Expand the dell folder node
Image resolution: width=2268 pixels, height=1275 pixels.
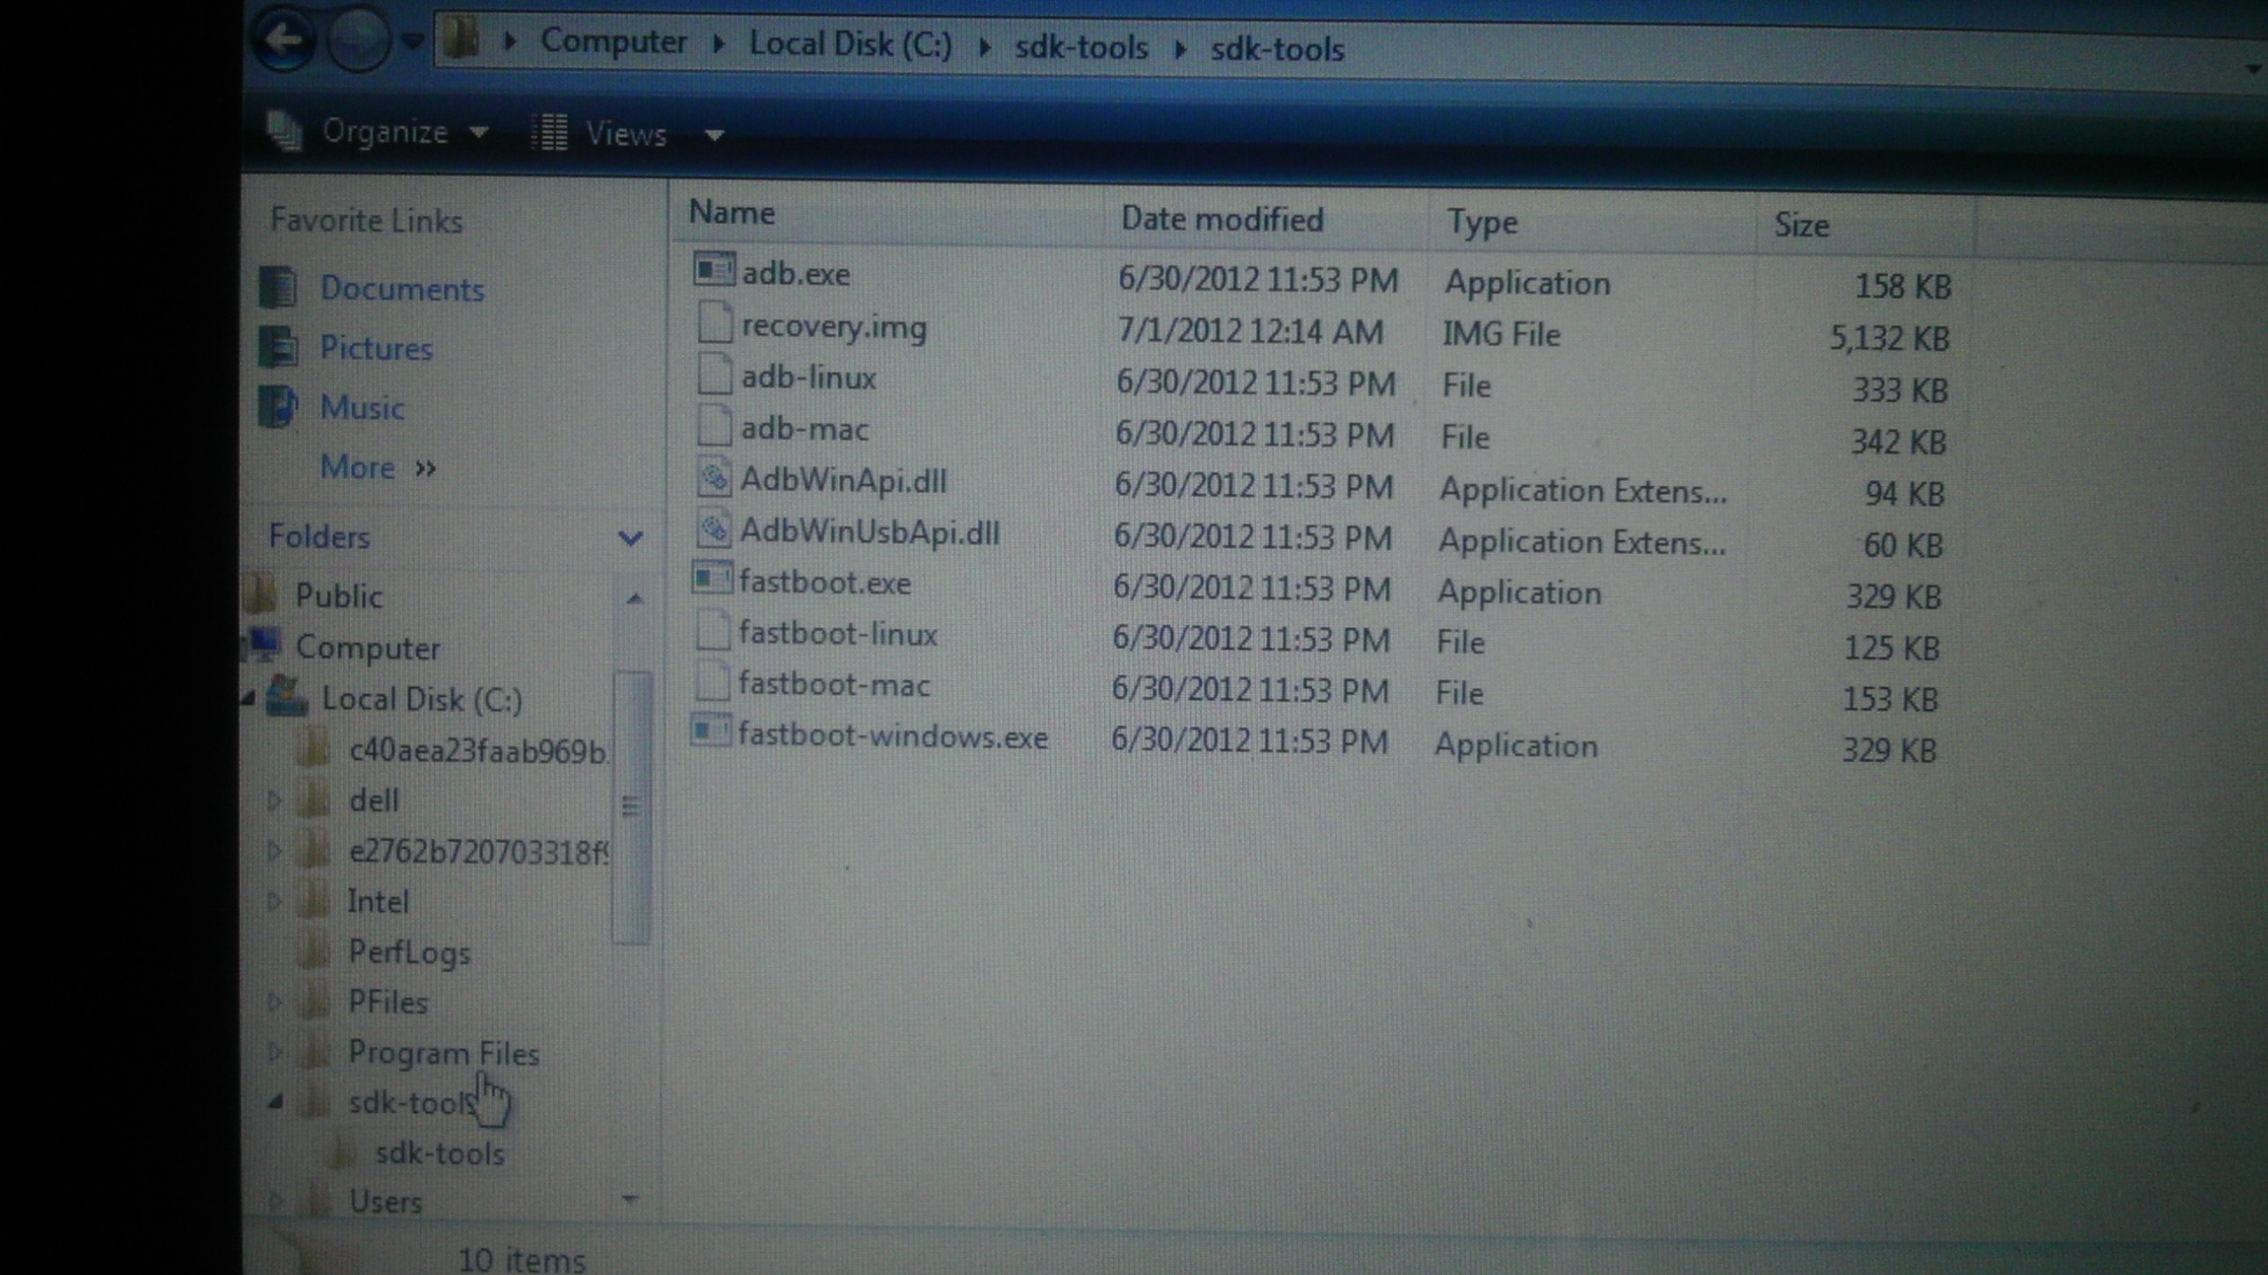click(275, 801)
